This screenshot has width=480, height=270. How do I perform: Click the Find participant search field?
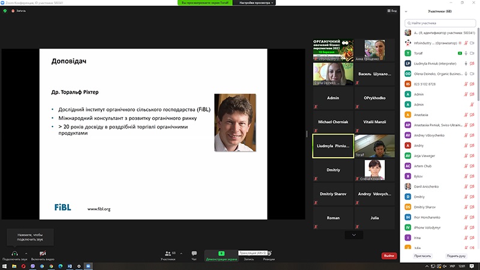pyautogui.click(x=440, y=23)
